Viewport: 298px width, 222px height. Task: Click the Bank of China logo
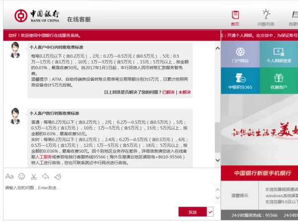37,16
